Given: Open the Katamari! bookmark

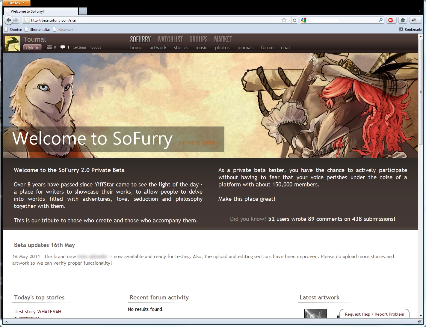Looking at the screenshot, I should pos(63,29).
